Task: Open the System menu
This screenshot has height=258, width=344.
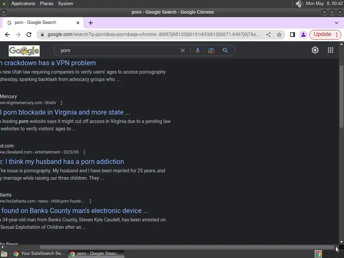Action: 66,3
